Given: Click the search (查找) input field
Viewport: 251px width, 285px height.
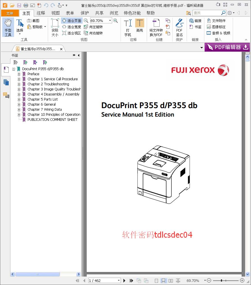Looking at the screenshot, I should coord(207,13).
